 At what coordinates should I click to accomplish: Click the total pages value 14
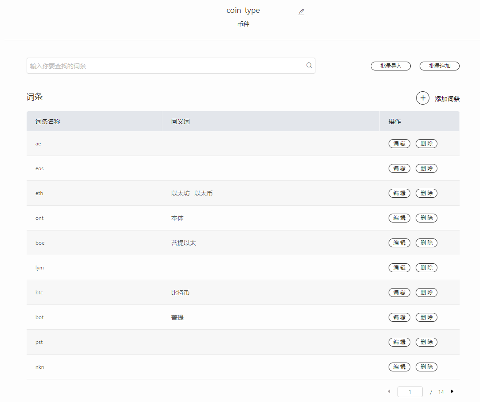coord(441,392)
